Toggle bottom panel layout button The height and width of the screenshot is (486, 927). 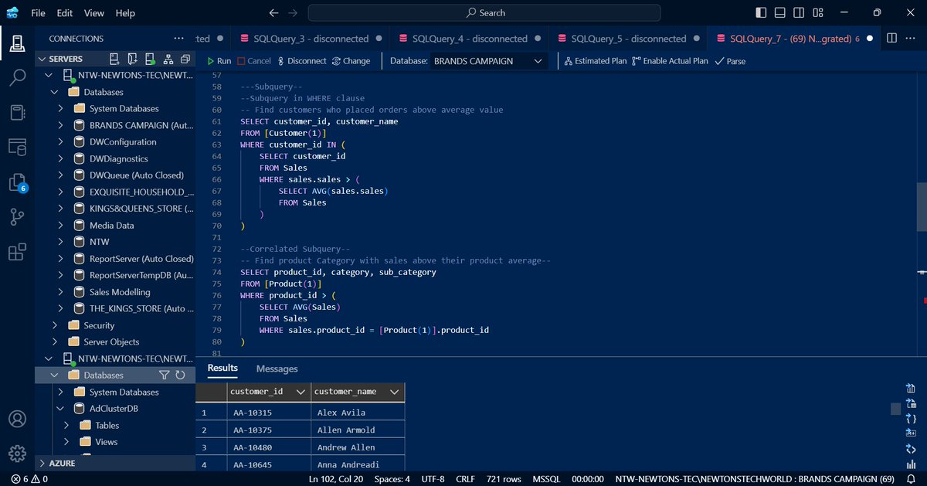779,13
